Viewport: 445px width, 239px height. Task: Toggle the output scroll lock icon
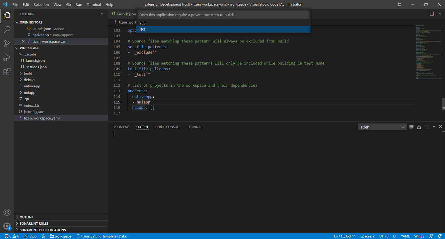(419, 127)
